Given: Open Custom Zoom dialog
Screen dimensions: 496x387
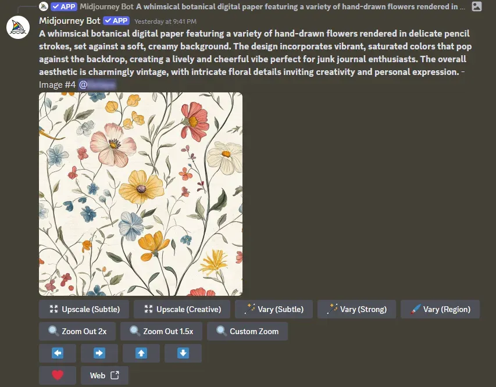Looking at the screenshot, I should [247, 331].
